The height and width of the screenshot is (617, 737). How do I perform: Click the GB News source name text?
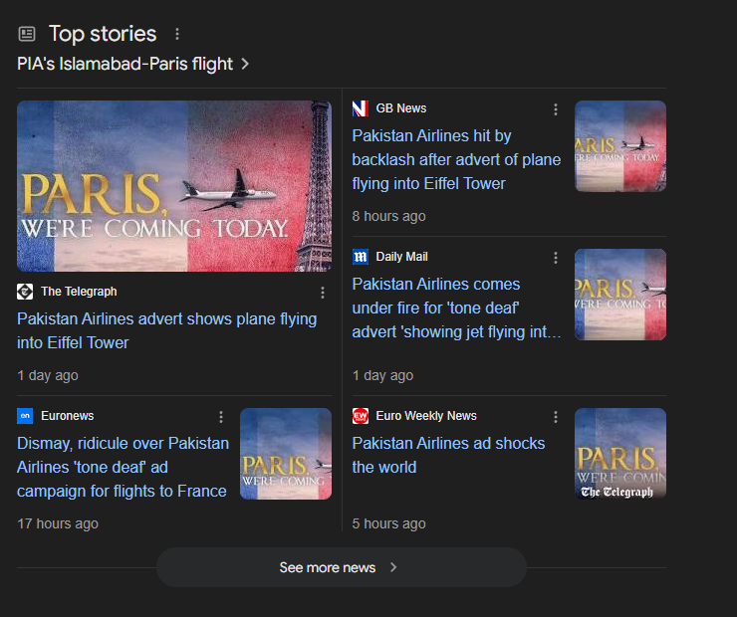point(401,108)
